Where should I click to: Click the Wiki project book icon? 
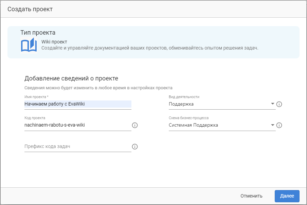pos(29,45)
